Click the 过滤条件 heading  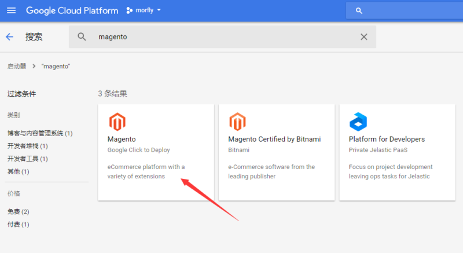pyautogui.click(x=21, y=94)
